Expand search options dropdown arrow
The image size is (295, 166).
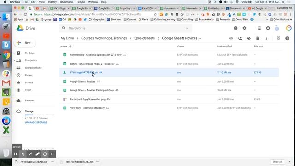click(187, 28)
